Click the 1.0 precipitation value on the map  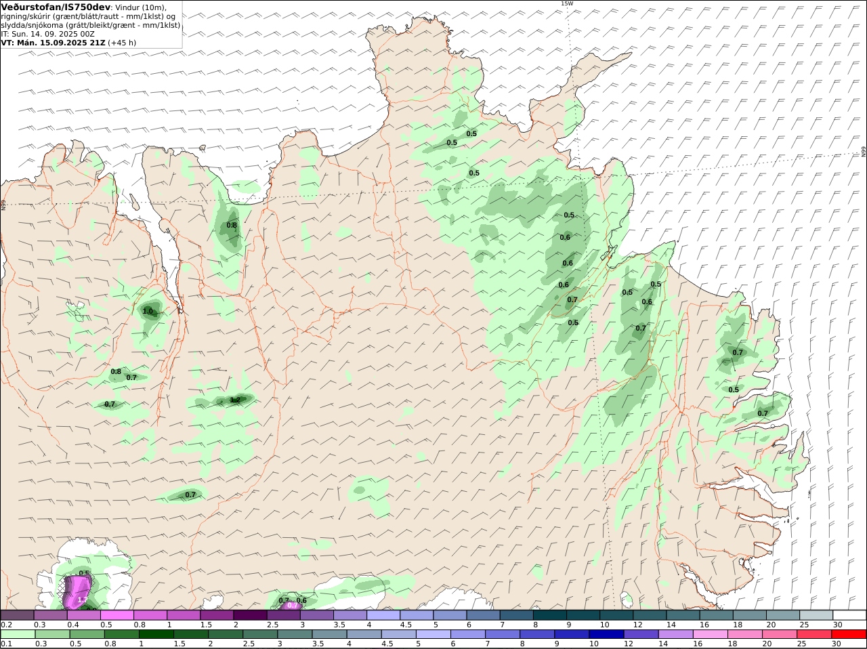tap(148, 312)
